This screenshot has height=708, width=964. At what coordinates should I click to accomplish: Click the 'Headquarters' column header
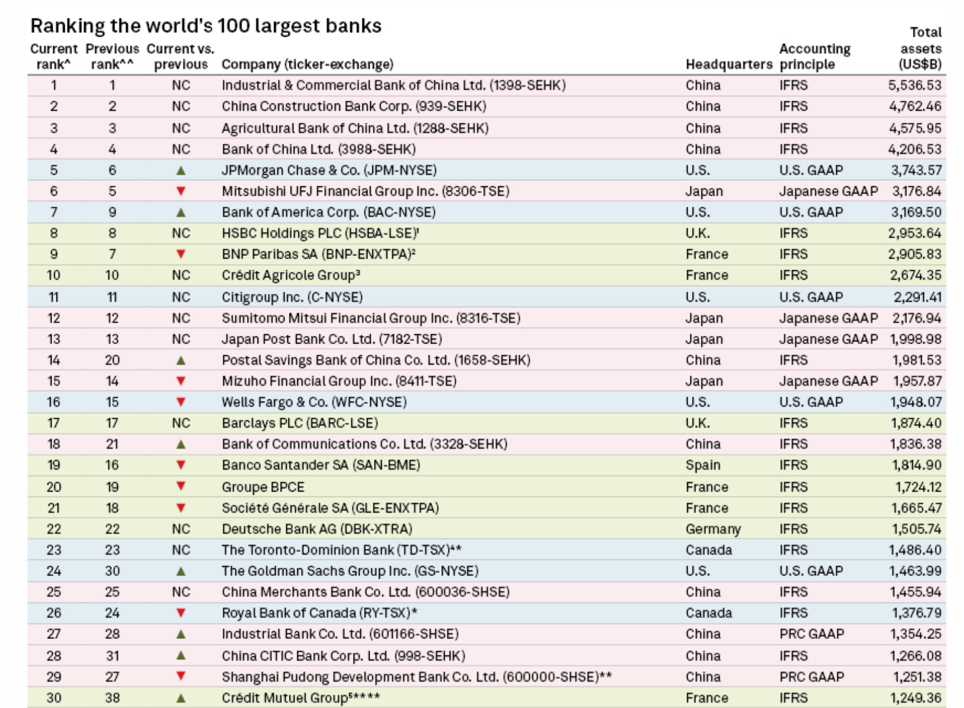729,64
